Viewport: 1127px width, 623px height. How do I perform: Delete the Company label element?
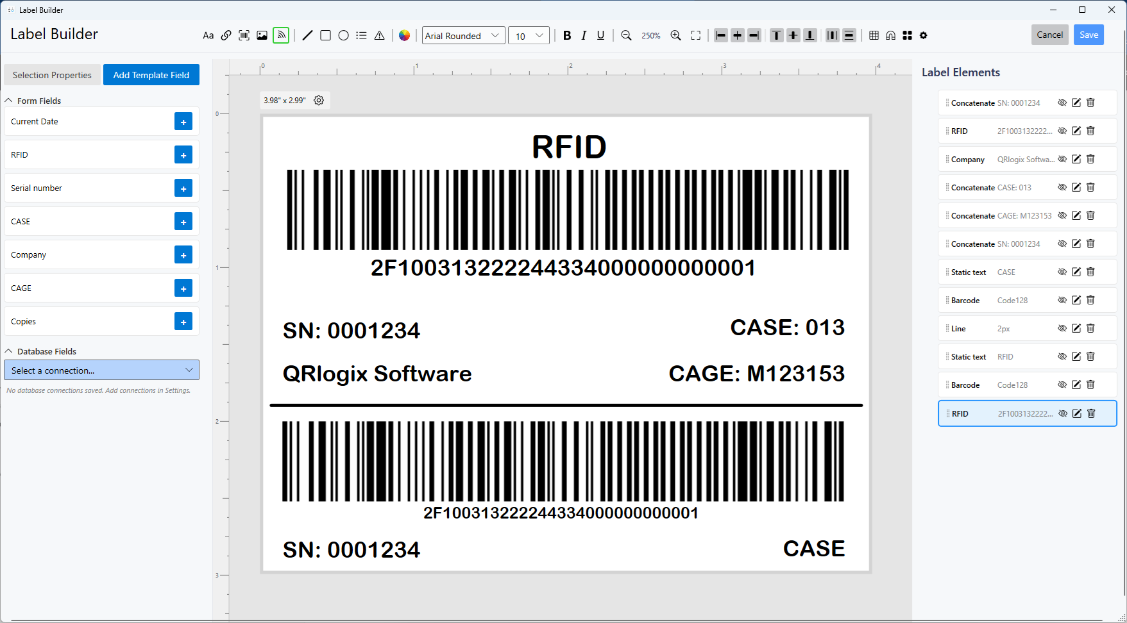click(1090, 159)
